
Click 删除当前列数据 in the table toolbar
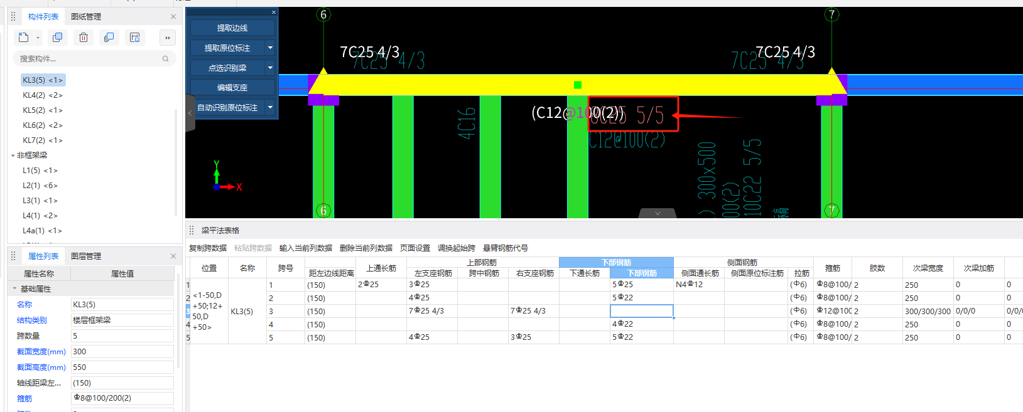tap(366, 248)
